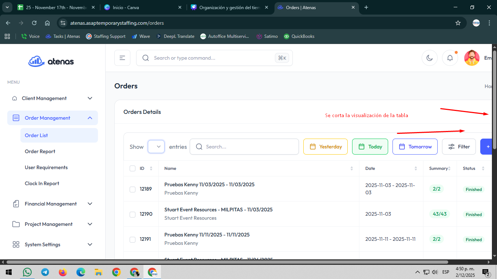This screenshot has width=497, height=279.
Task: Open the Filter button
Action: coord(458,147)
